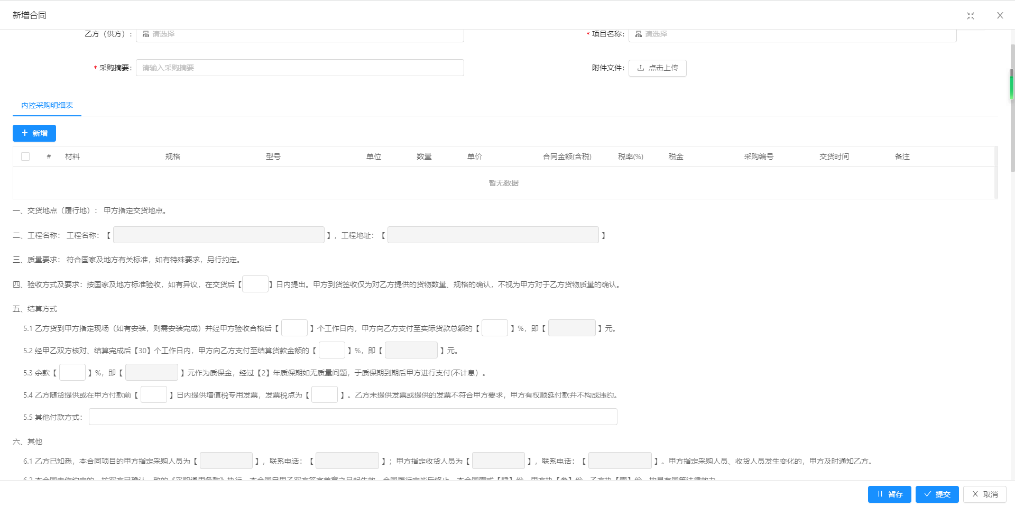Screen dimensions: 1015x506
Task: Click the 型号 column header
Action: pos(273,157)
